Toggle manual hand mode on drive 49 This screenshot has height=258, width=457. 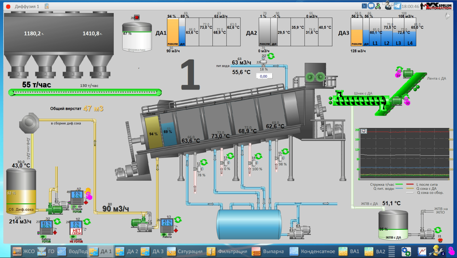(88, 193)
